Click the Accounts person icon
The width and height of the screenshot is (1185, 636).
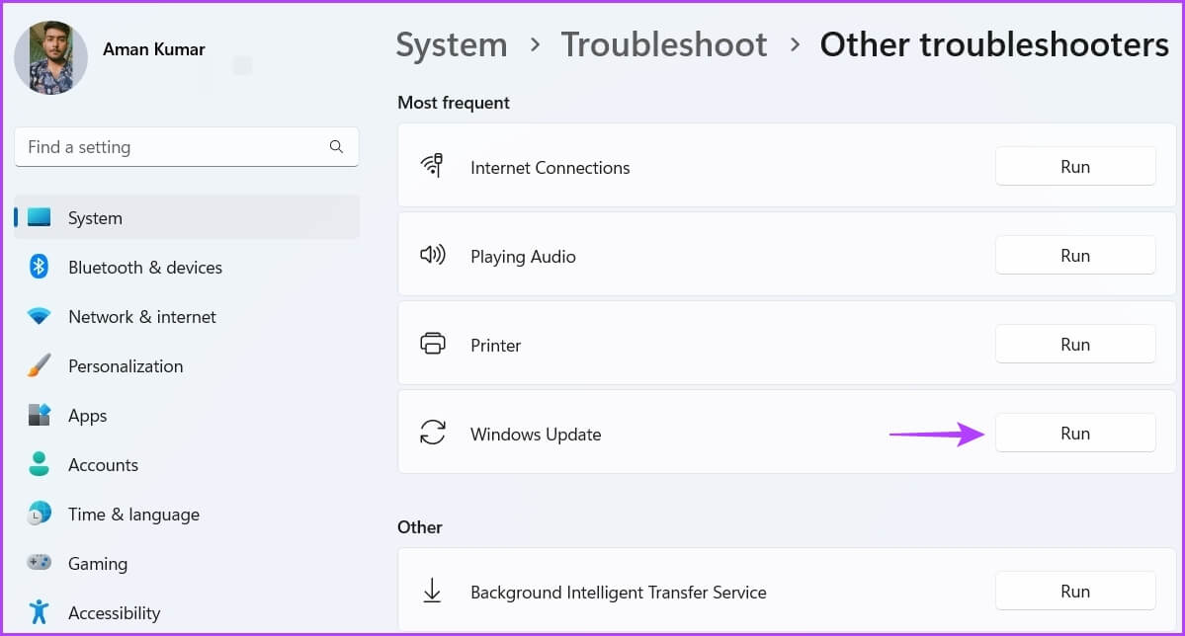coord(40,464)
